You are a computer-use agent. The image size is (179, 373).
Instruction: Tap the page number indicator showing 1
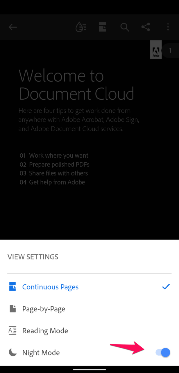[170, 50]
